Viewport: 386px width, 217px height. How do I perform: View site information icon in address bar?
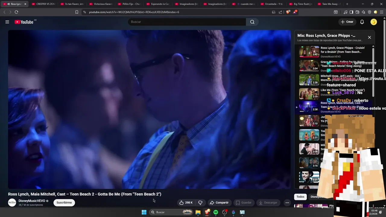click(84, 12)
